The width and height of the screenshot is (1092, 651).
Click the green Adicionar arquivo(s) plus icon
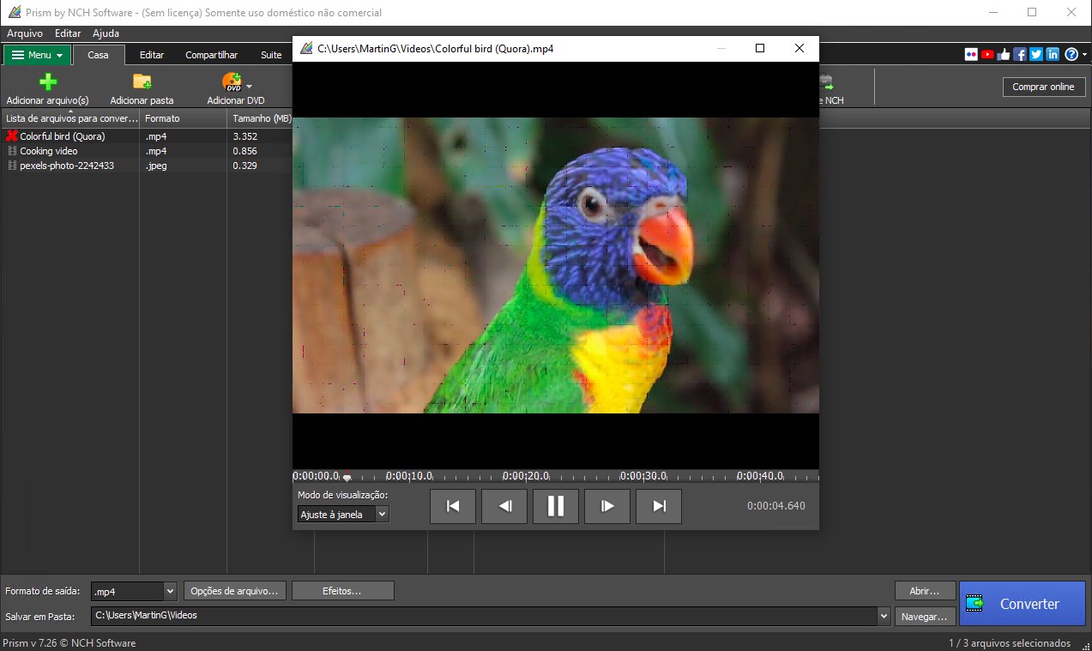coord(48,81)
